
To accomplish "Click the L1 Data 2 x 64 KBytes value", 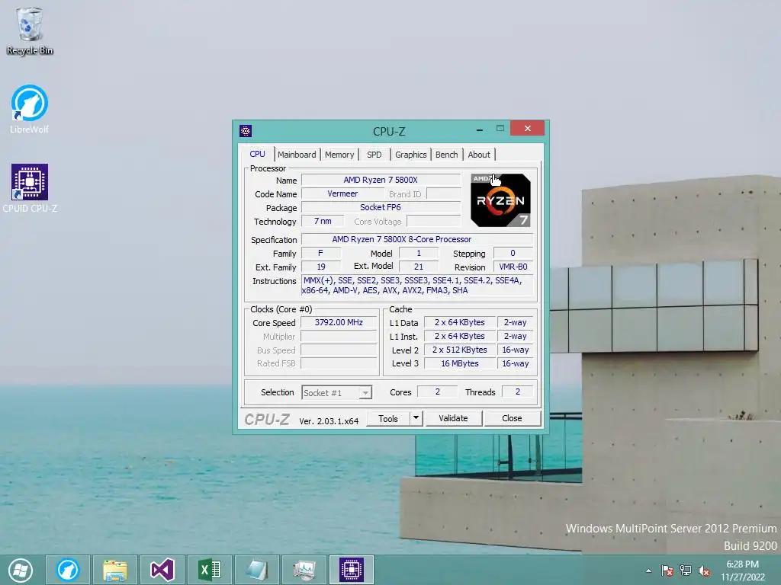I will [459, 322].
